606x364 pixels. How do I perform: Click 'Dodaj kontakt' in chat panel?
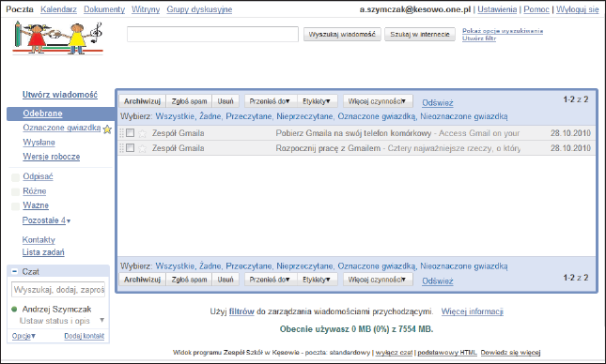[85, 336]
